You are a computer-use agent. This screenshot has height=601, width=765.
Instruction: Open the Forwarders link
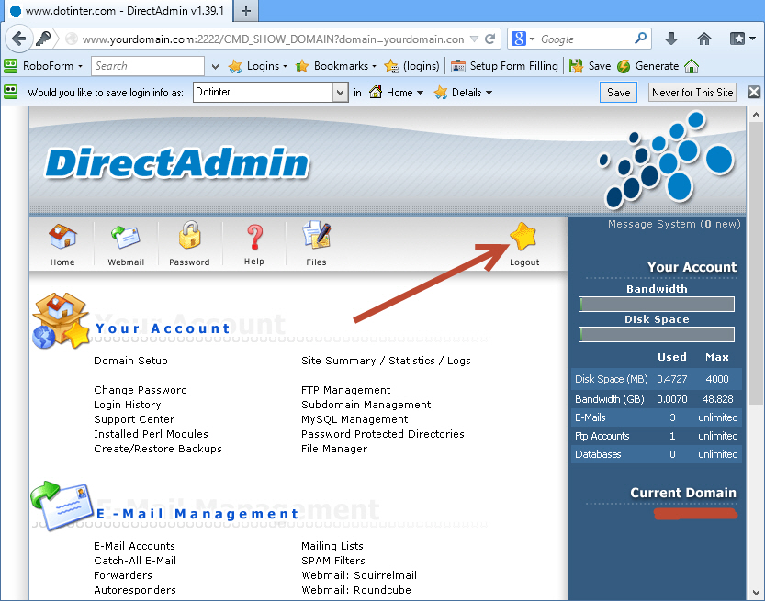tap(123, 575)
